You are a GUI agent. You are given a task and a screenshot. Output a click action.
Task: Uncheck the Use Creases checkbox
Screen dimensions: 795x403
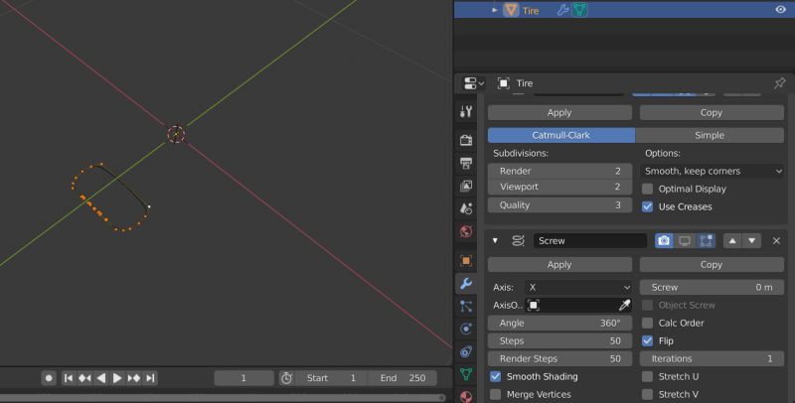point(648,206)
